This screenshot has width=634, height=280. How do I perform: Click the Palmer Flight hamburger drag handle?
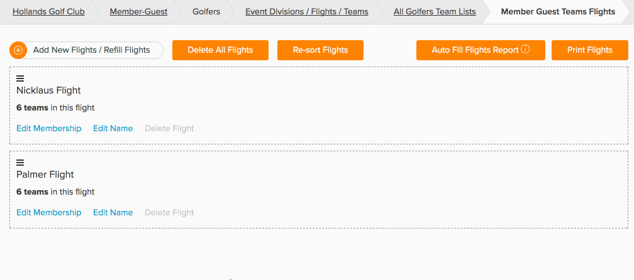[20, 163]
